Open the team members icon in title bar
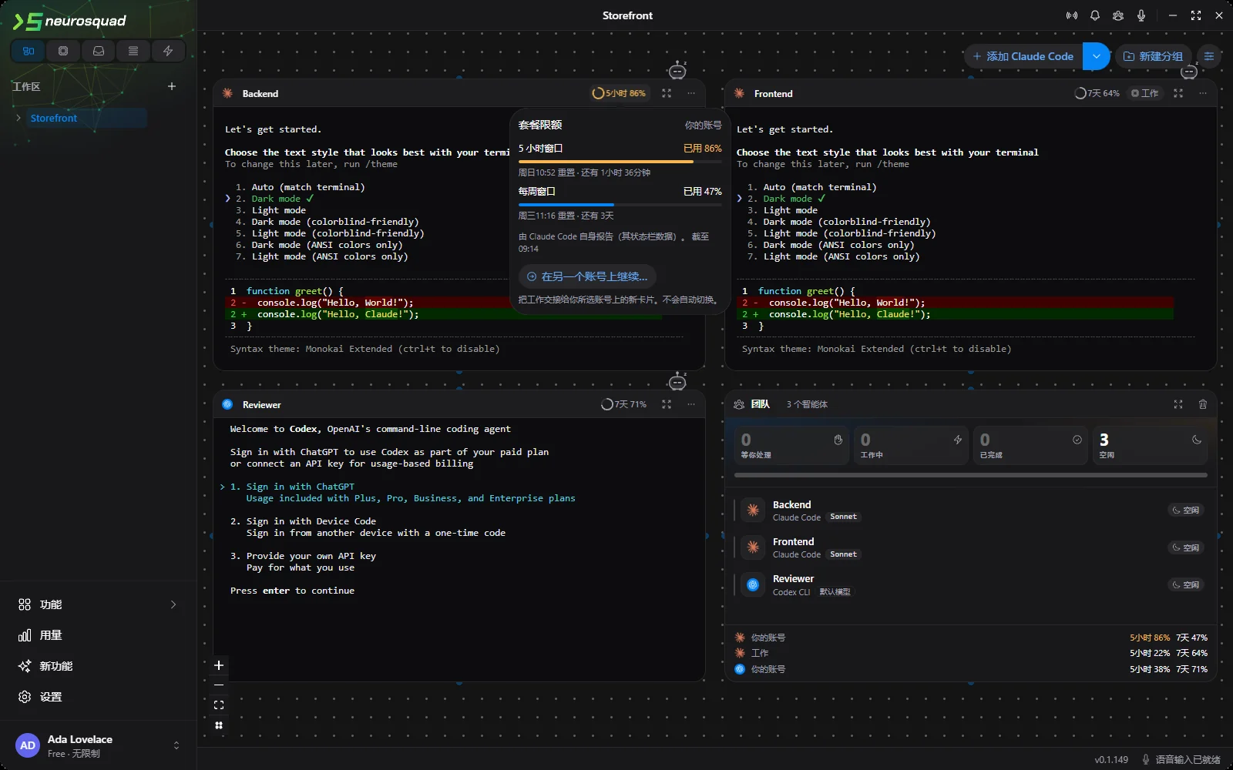This screenshot has width=1233, height=770. coord(1118,15)
